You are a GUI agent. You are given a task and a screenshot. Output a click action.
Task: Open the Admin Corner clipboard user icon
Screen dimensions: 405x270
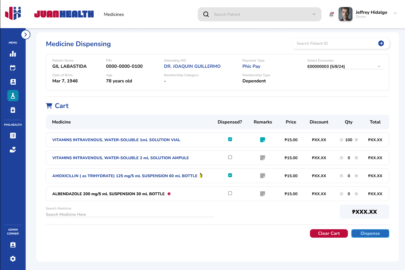[13, 245]
